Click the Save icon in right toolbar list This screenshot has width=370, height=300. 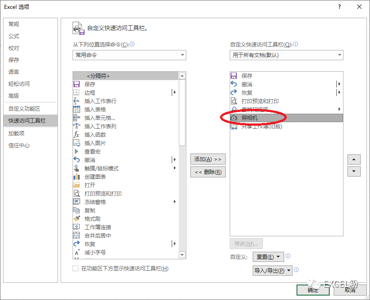[x=234, y=76]
